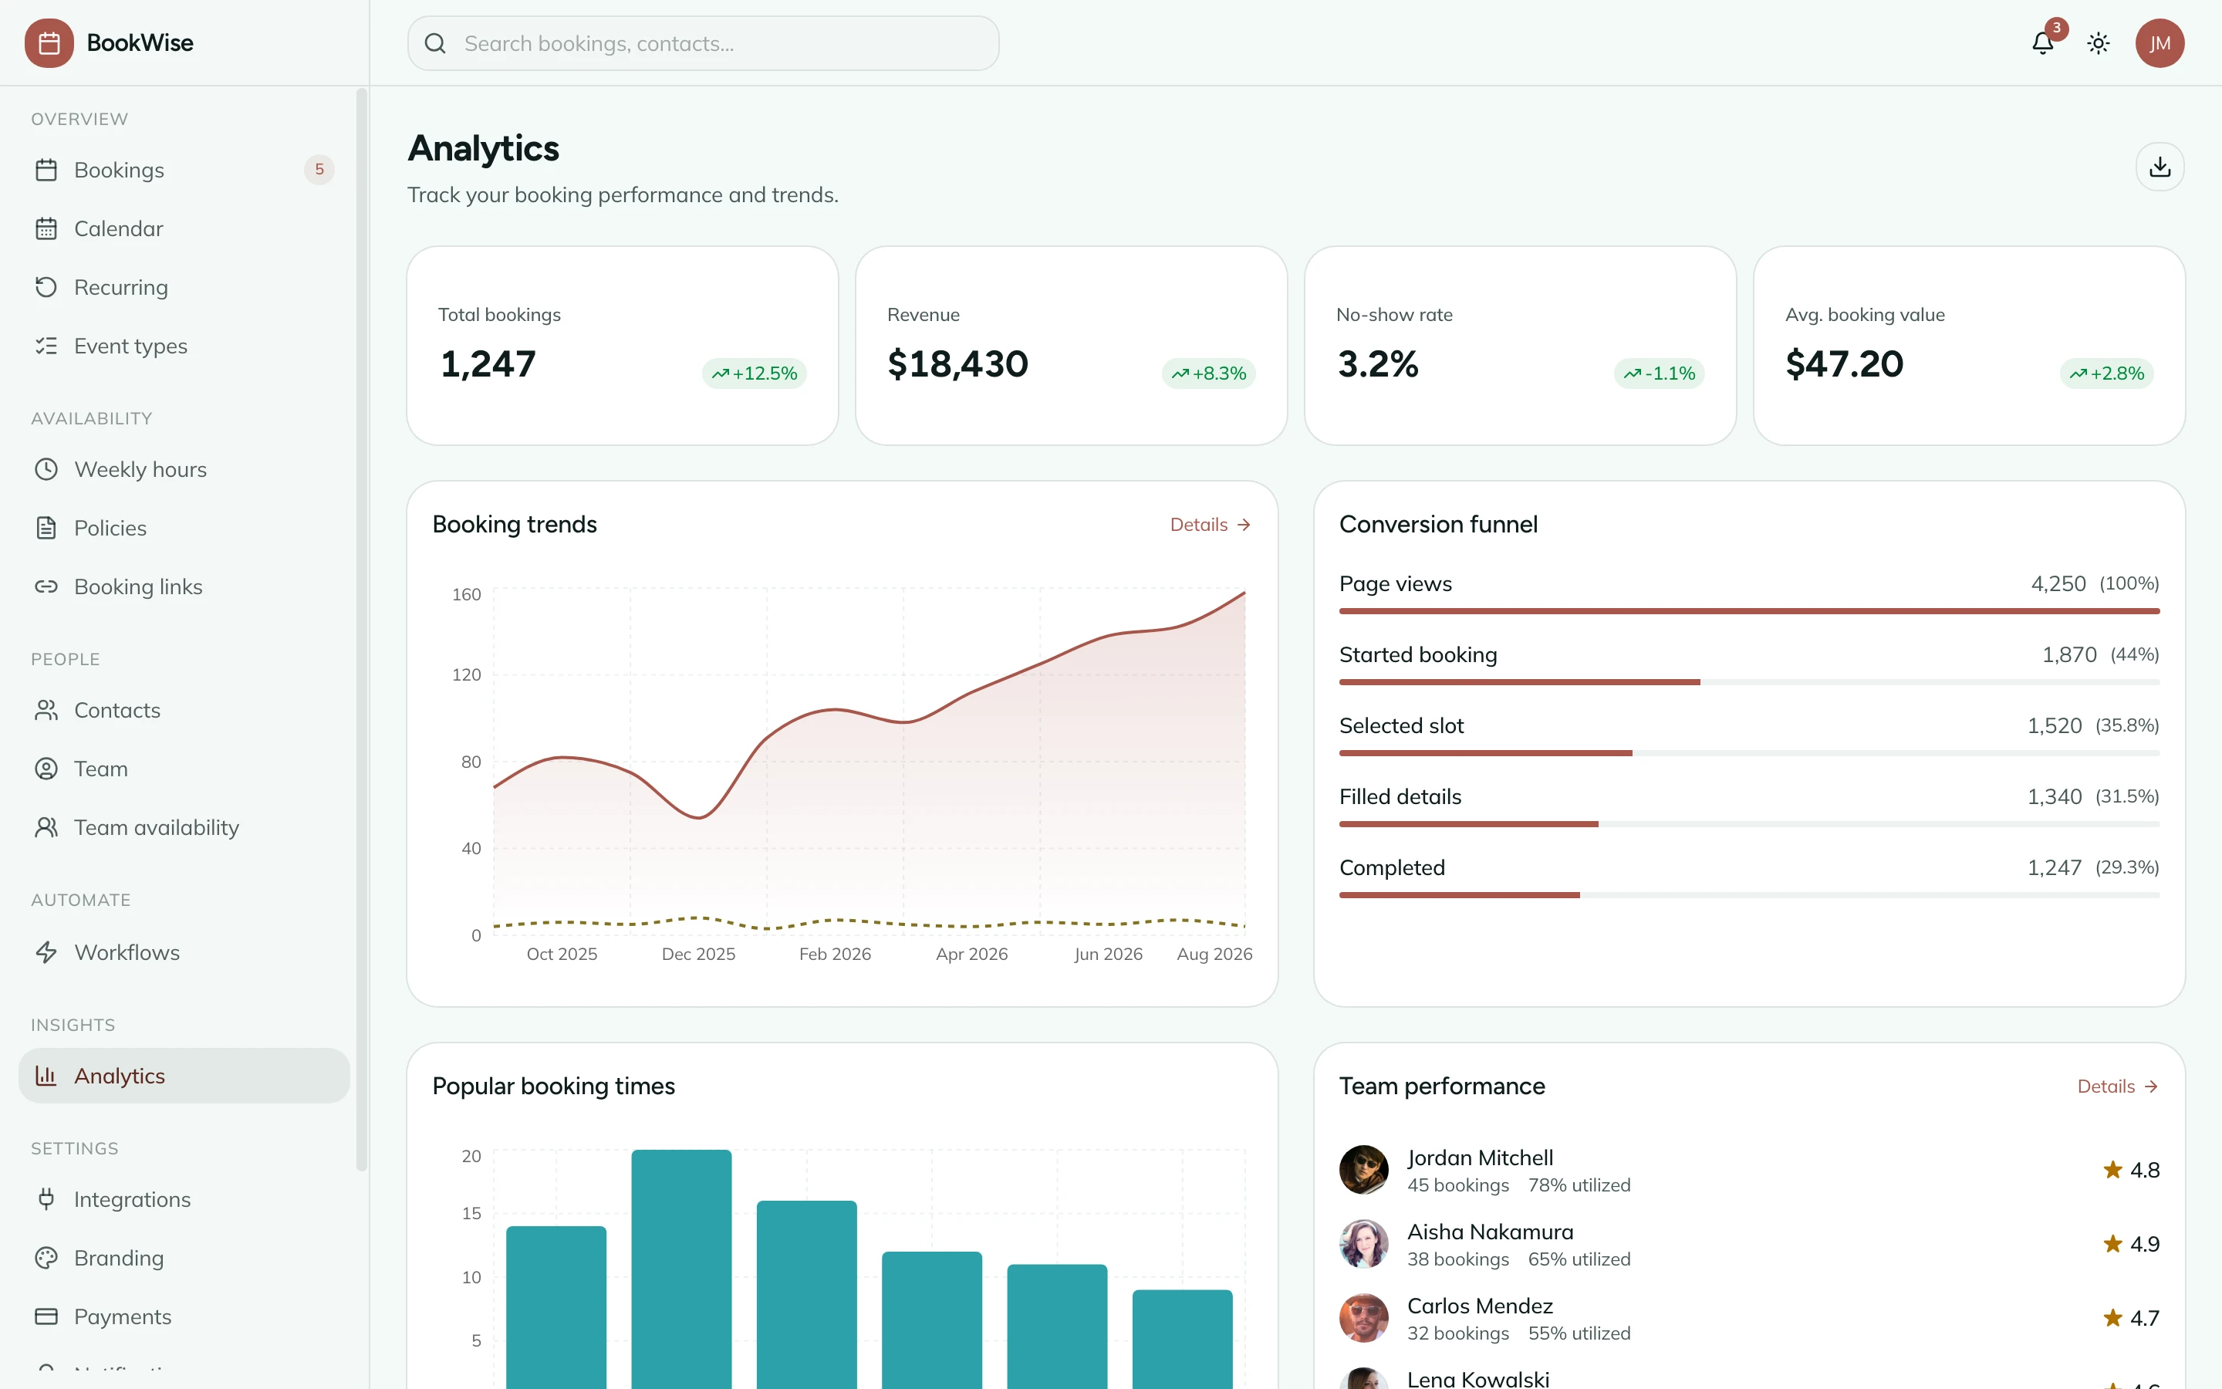Click the sidebar vertical scrollbar
This screenshot has width=2222, height=1389.
[x=362, y=630]
